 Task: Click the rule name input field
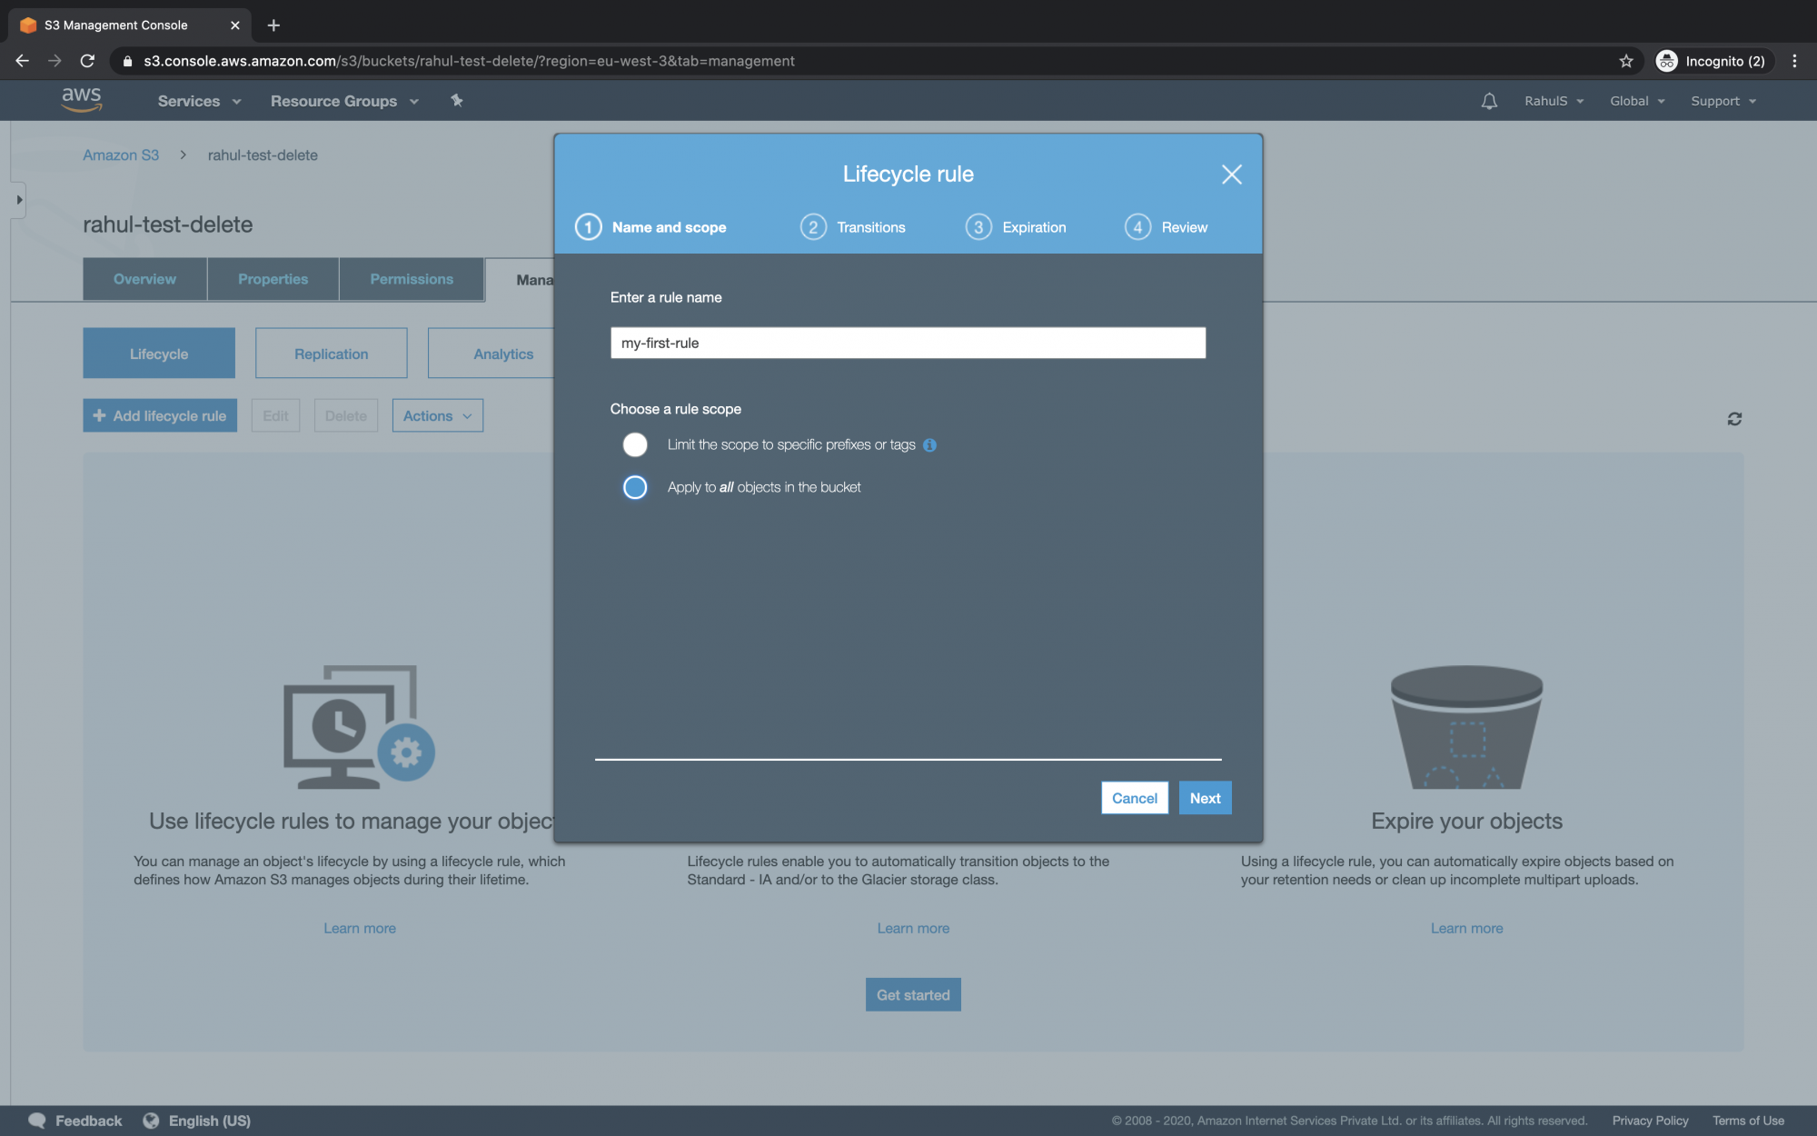[x=908, y=342]
